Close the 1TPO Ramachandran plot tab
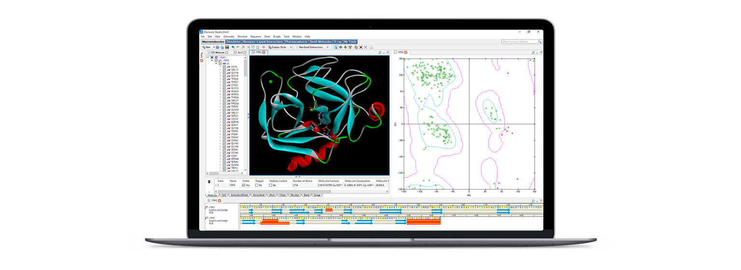Screen dimensions: 741x270 406,52
